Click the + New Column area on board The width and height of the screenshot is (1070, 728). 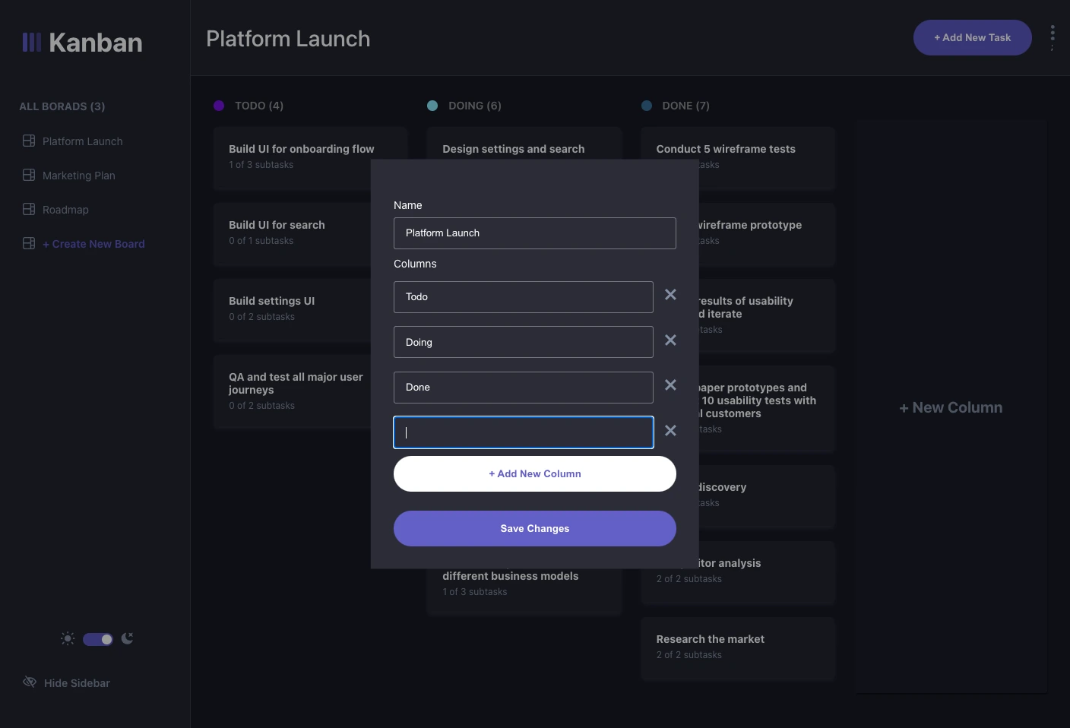click(x=951, y=407)
